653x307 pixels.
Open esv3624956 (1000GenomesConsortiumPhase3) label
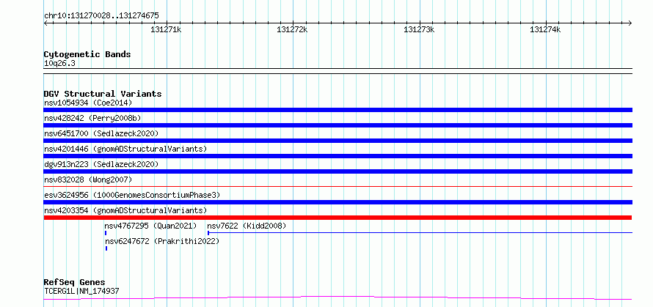[132, 195]
